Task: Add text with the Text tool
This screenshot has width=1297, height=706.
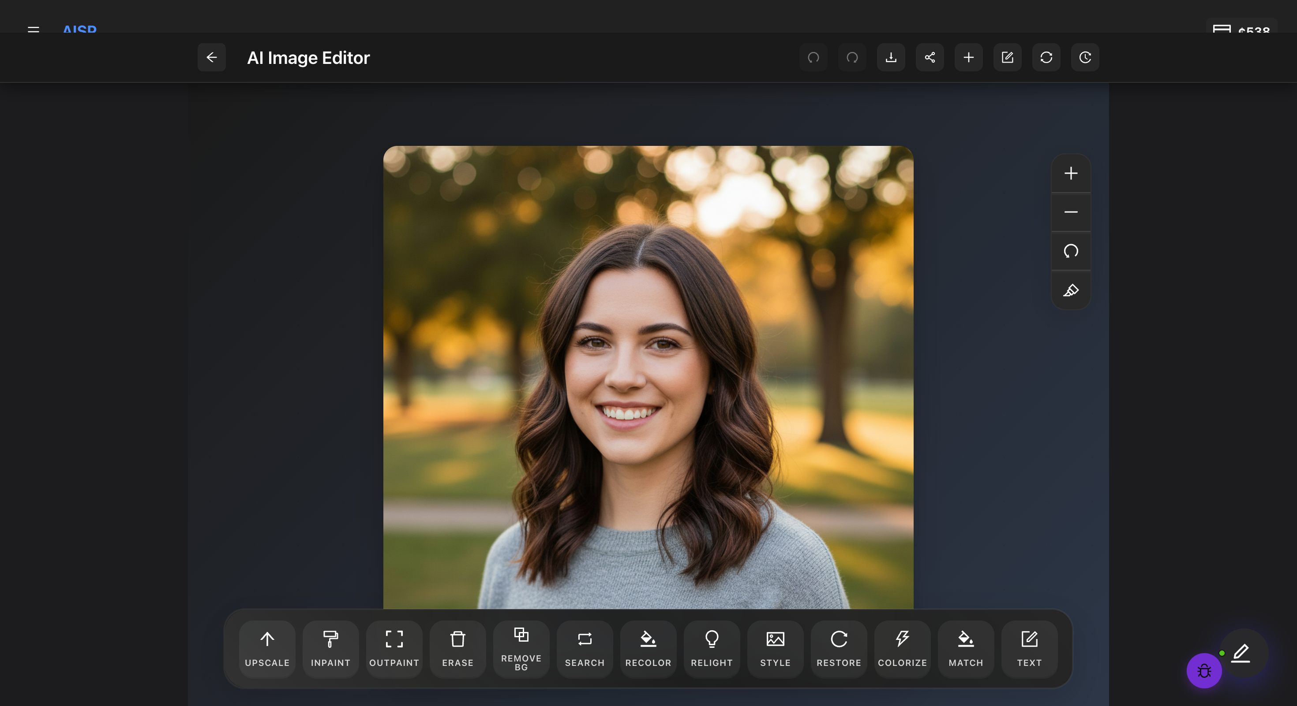Action: pyautogui.click(x=1029, y=649)
